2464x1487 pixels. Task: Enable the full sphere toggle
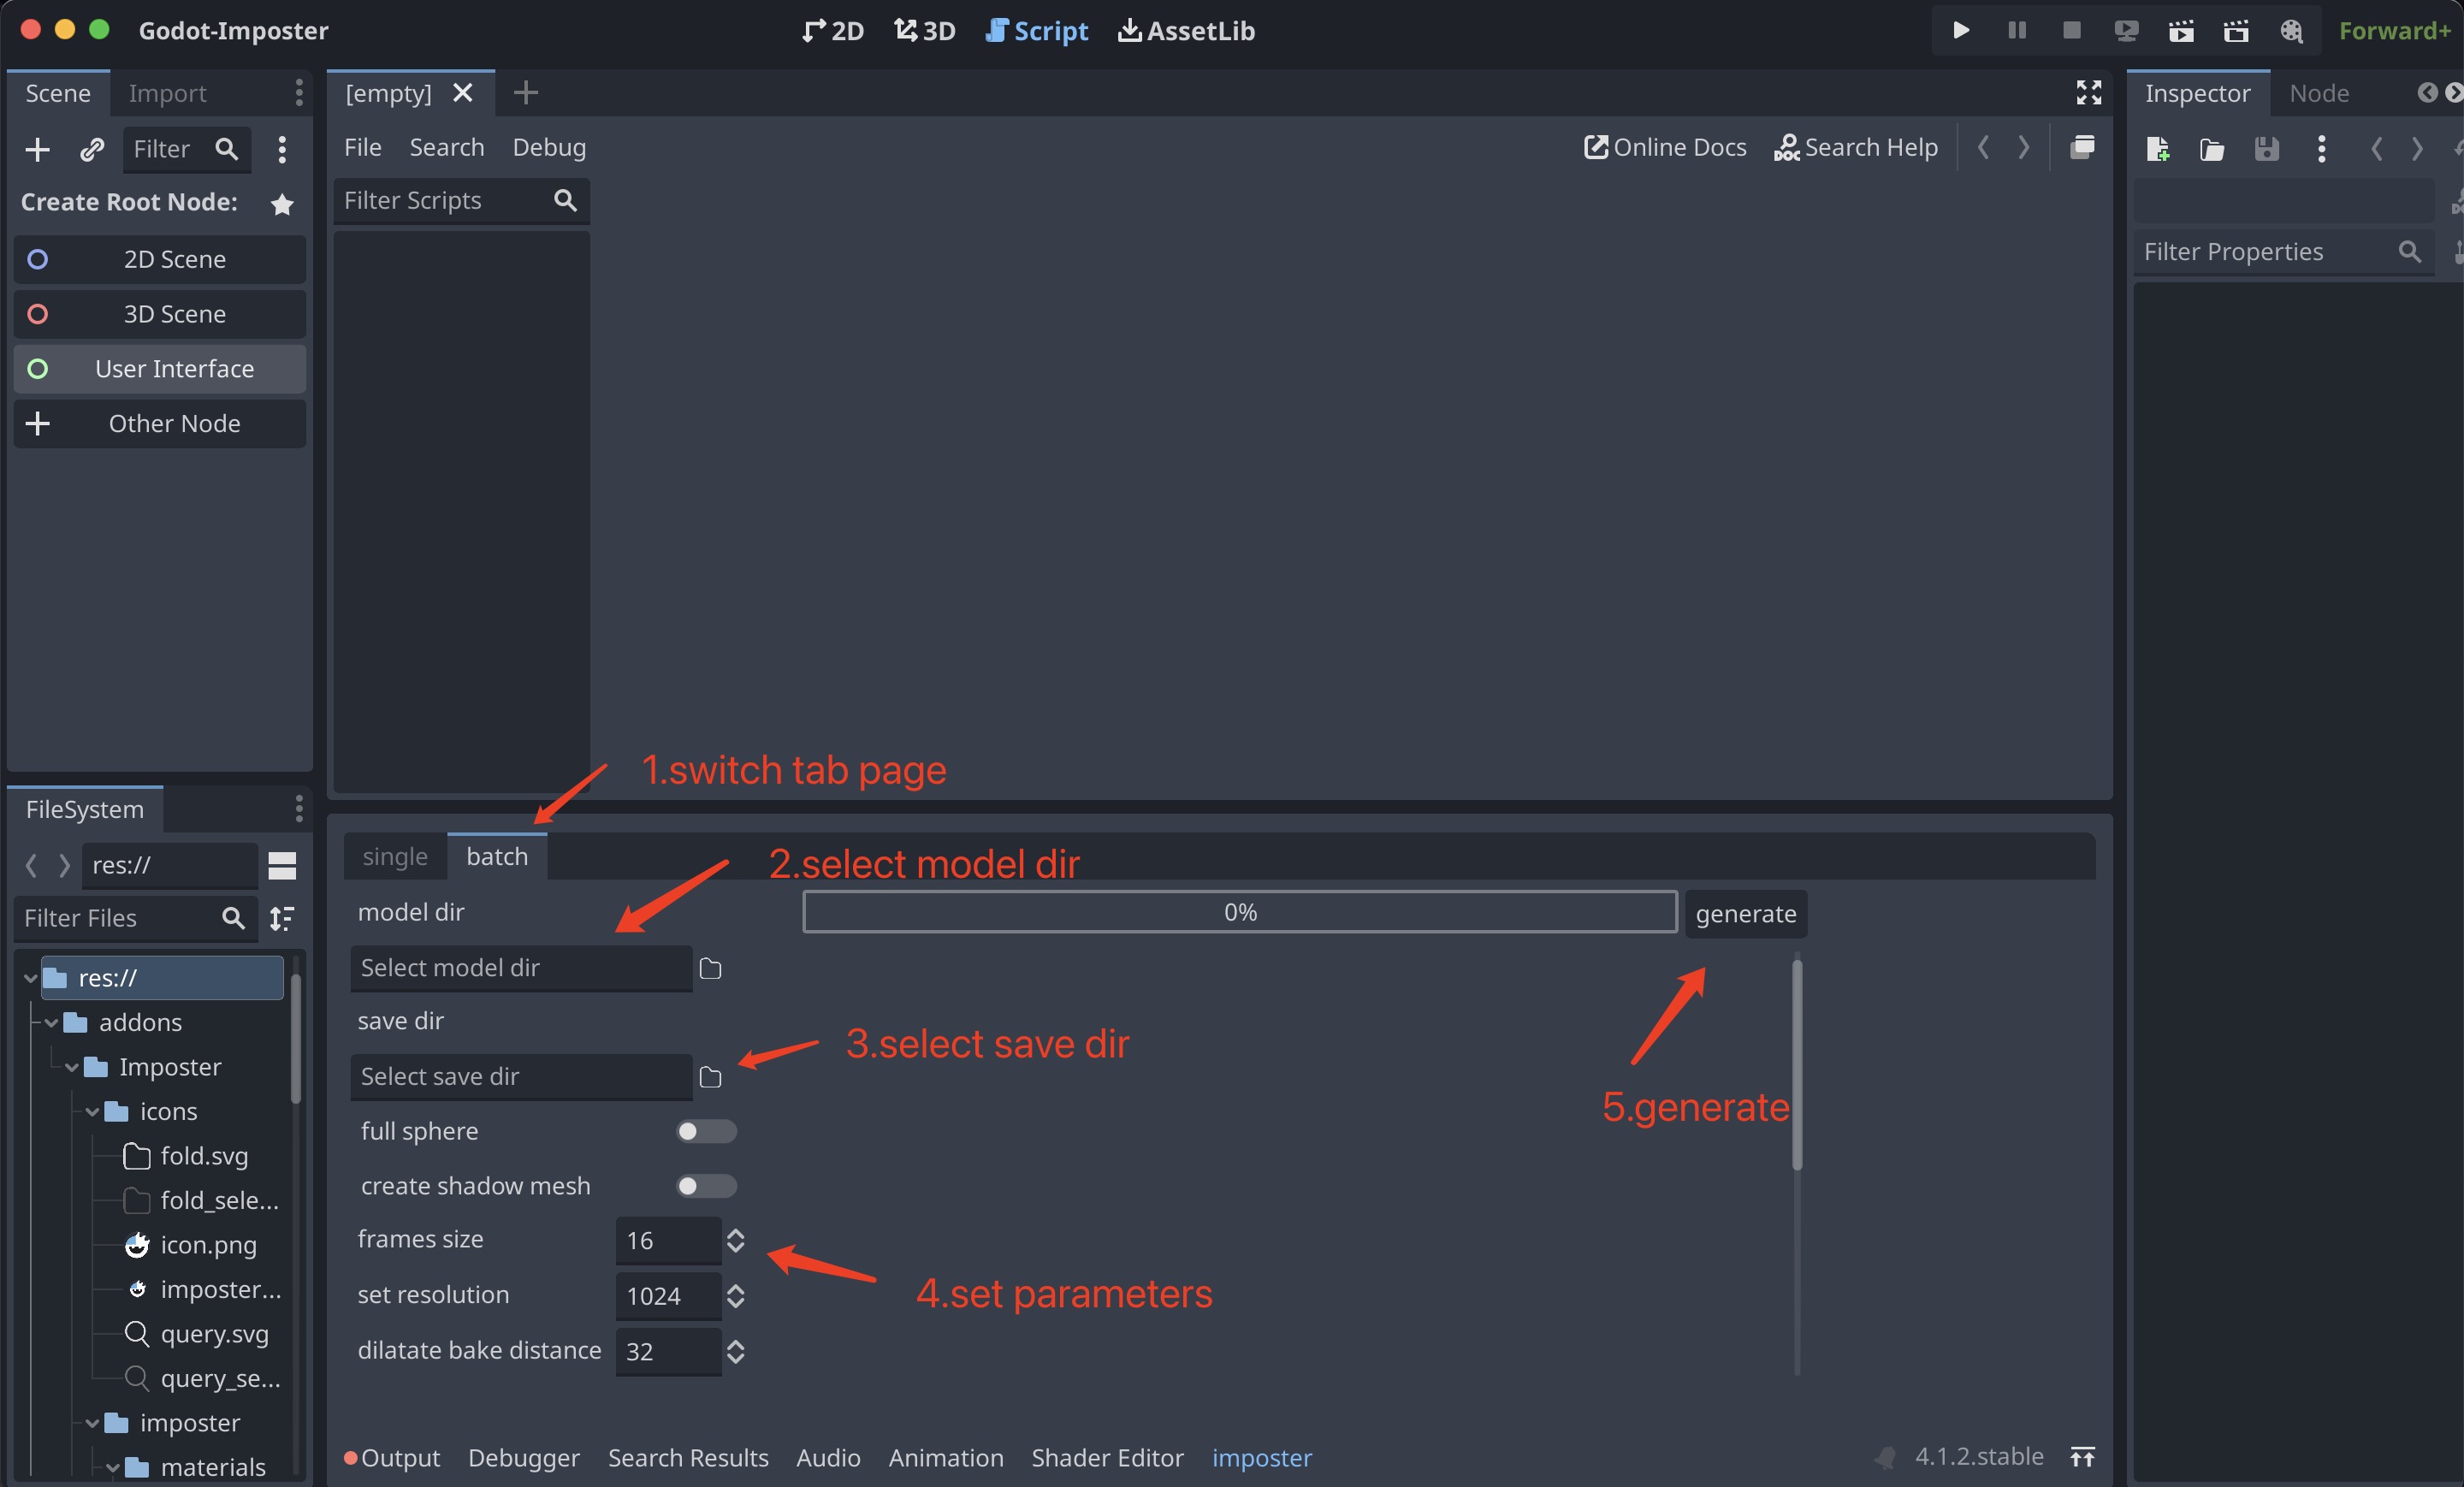(x=706, y=1131)
